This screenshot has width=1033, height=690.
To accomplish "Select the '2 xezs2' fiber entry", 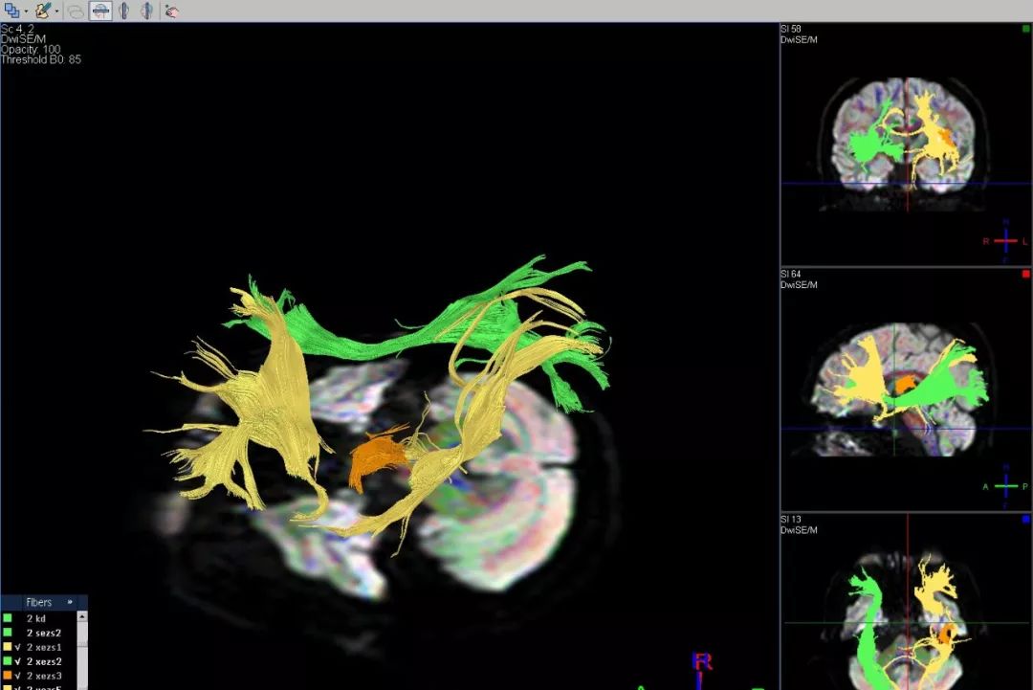I will (x=44, y=661).
